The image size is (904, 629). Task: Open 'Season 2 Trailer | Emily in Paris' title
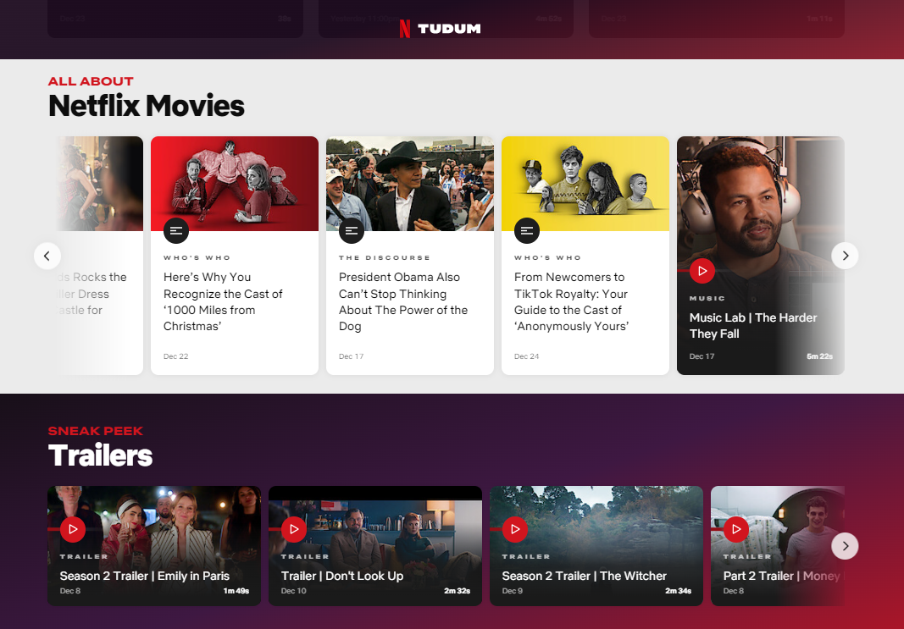[145, 576]
